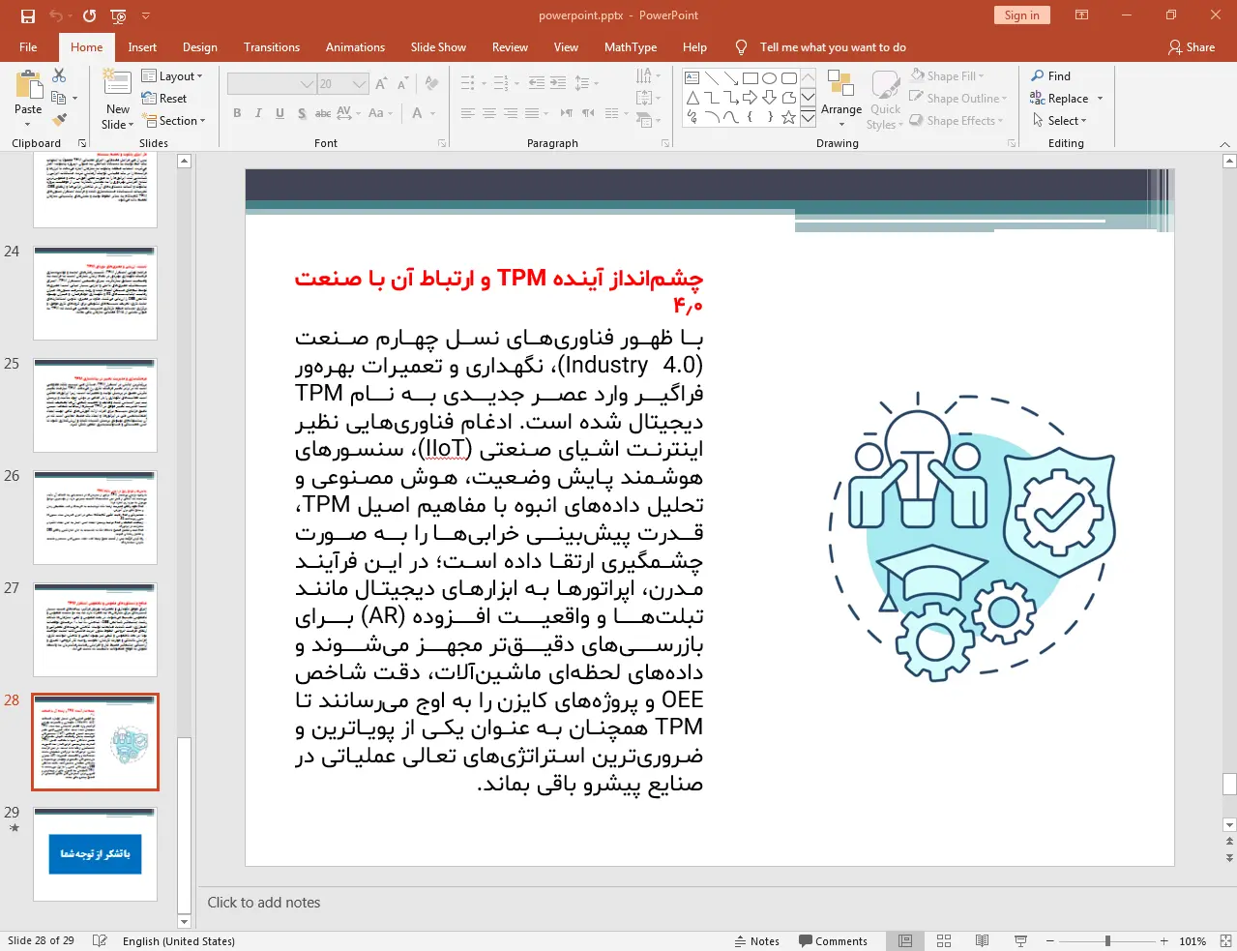1237x951 pixels.
Task: Toggle text Shadow formatting
Action: [302, 113]
